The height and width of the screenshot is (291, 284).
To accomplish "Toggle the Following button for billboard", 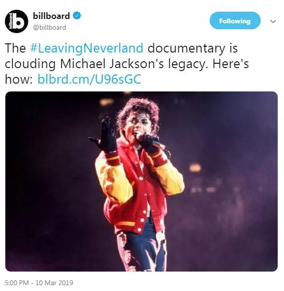I will coord(235,20).
